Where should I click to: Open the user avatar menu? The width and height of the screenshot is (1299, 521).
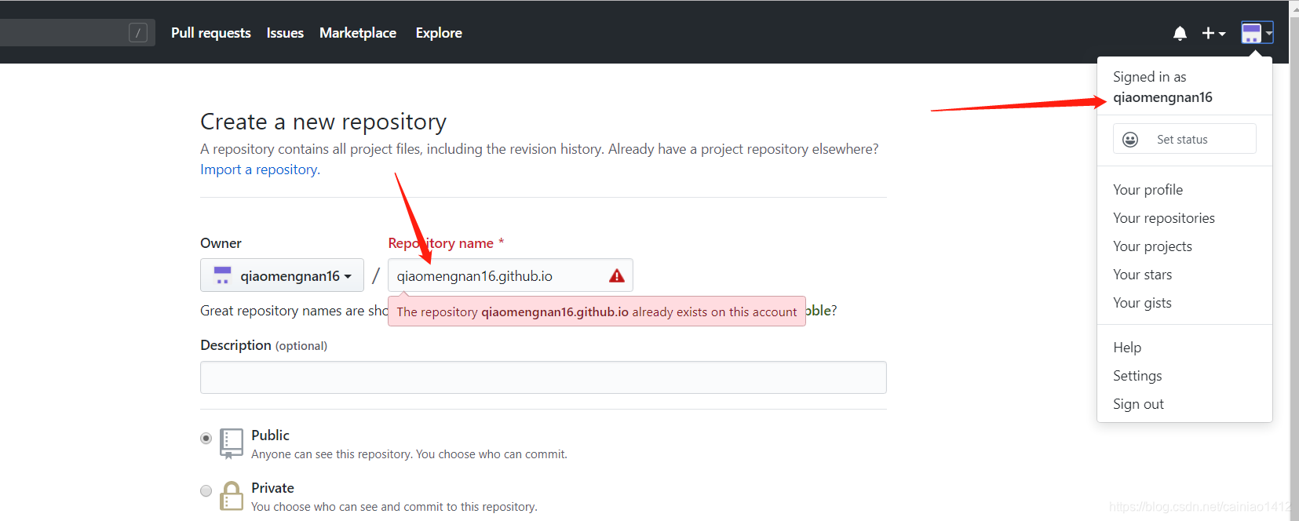click(1257, 33)
